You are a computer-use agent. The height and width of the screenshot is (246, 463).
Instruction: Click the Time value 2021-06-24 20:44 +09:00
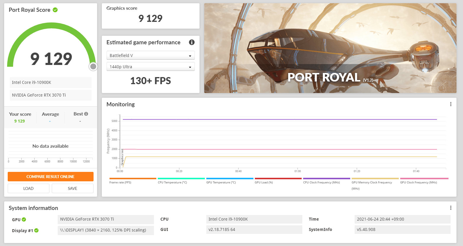402,219
